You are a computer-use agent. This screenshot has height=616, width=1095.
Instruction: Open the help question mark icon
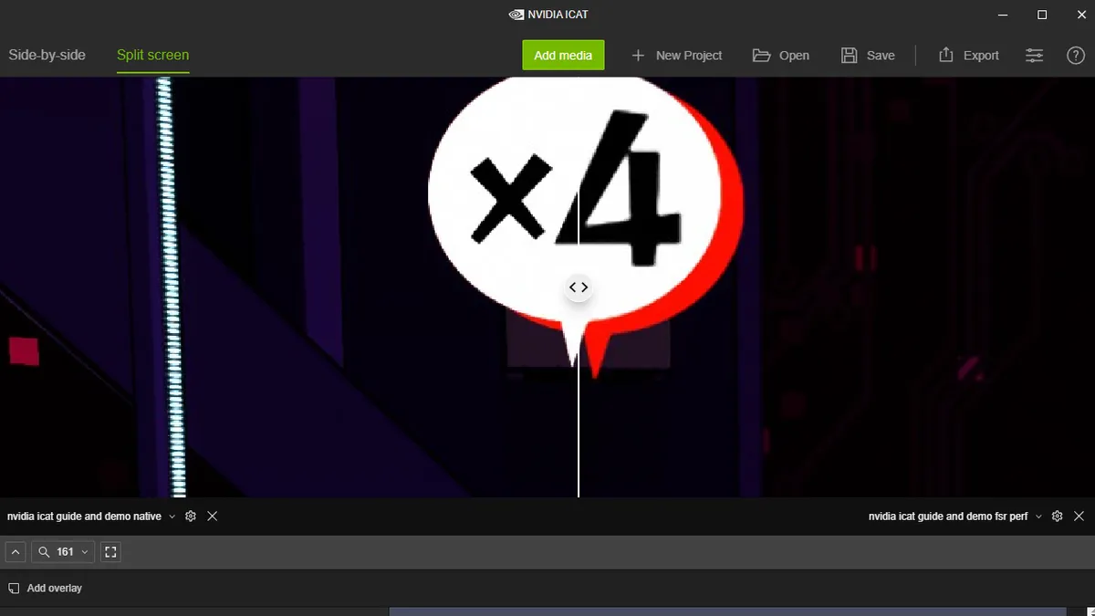click(1076, 56)
